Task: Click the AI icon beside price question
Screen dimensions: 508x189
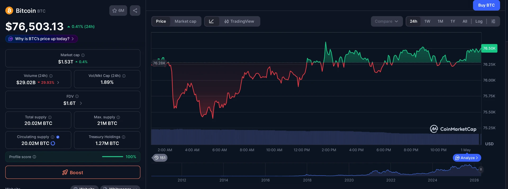Action: pos(11,39)
